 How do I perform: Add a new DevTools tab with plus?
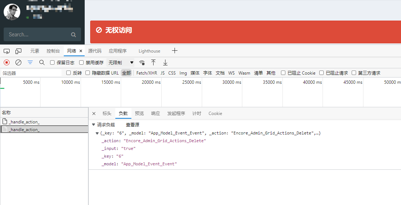pyautogui.click(x=175, y=51)
